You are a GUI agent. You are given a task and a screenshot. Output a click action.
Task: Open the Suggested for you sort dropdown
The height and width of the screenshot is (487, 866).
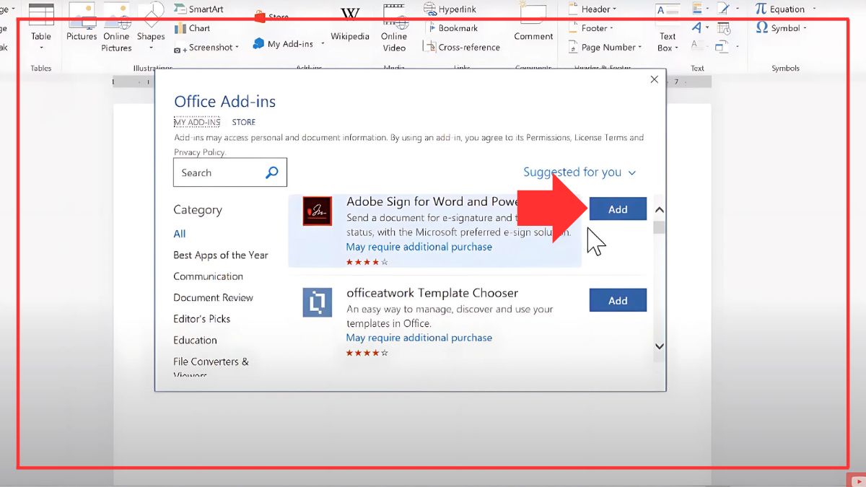click(x=579, y=172)
